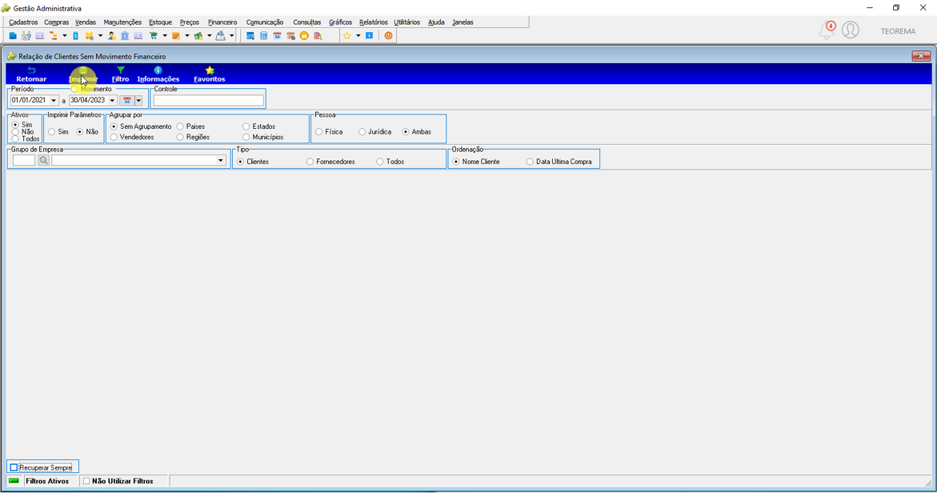Check the Recuperar Sempre checkbox

coord(14,467)
